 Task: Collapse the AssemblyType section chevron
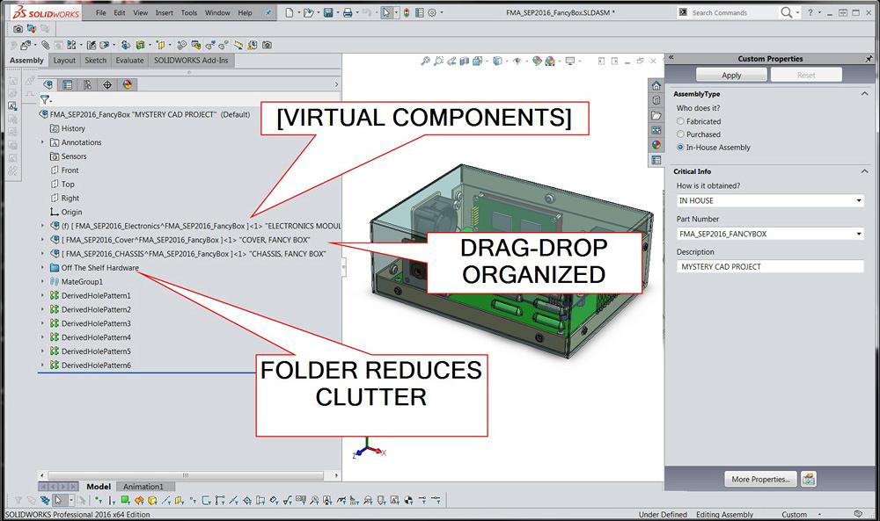864,93
